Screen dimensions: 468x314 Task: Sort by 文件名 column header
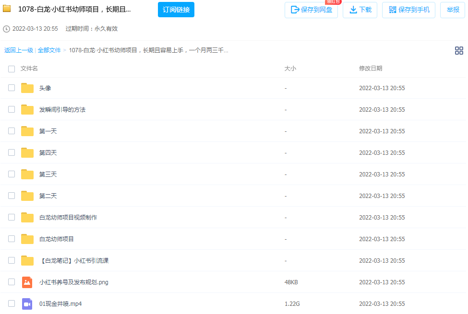[29, 69]
